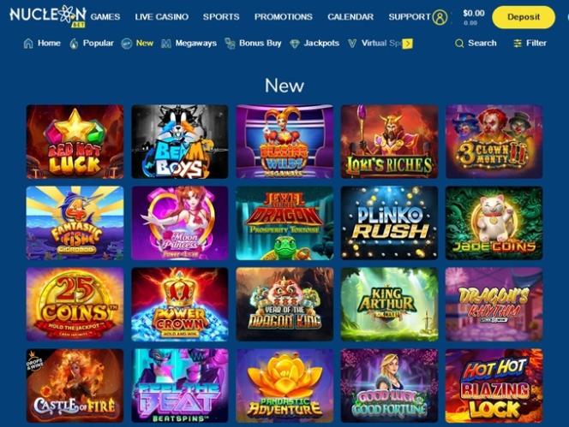This screenshot has width=569, height=427.
Task: Select the Popular flame icon
Action: 74,44
